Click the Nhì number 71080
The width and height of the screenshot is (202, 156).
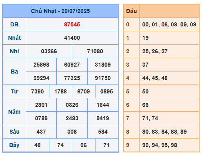95,51
